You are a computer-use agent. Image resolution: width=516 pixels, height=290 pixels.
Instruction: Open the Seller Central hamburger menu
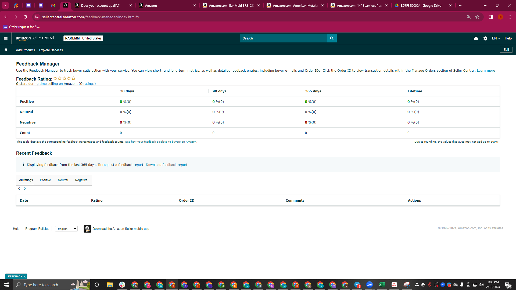point(6,38)
